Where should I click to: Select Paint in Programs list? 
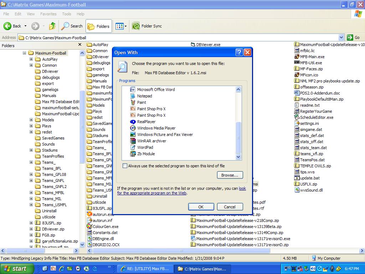[x=138, y=102]
